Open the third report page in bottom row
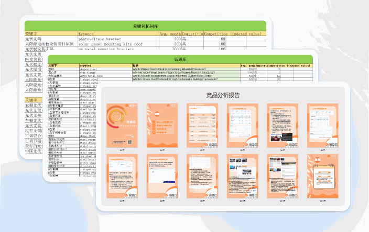This screenshot has height=232, width=369. (202, 176)
